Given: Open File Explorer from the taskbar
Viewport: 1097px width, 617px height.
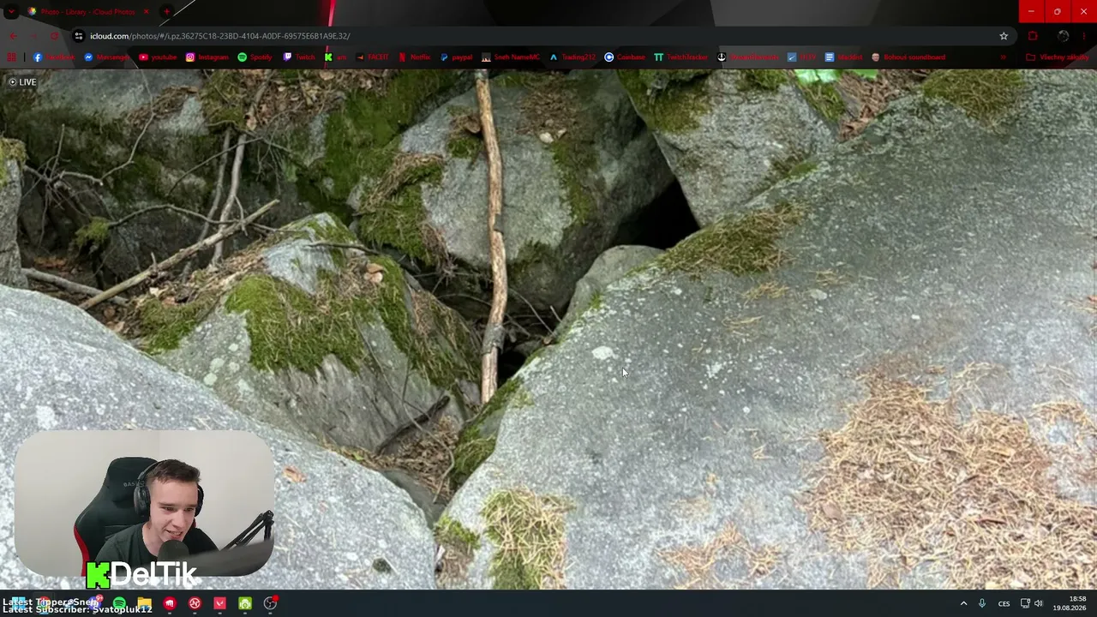Looking at the screenshot, I should (x=144, y=603).
